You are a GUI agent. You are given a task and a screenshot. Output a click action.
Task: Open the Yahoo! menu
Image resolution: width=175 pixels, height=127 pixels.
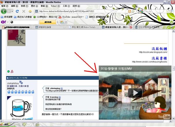click(x=55, y=6)
